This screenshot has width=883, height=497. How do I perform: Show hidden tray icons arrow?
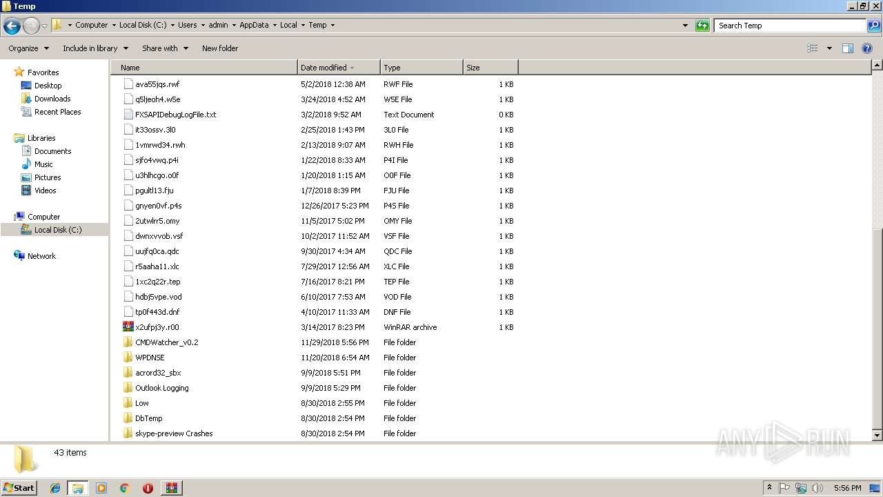pos(769,487)
